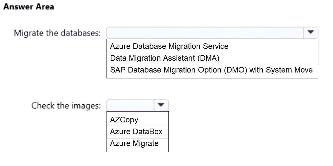Pick the Azure Migrate option
This screenshot has width=333, height=166.
(134, 143)
